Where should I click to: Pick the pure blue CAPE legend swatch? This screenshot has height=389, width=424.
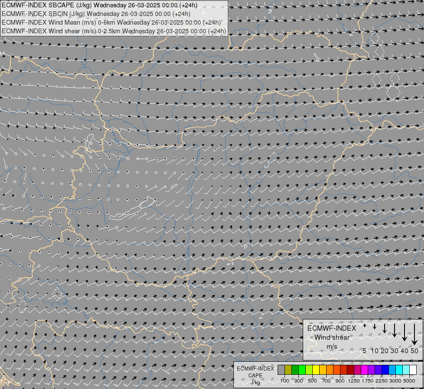(385, 370)
